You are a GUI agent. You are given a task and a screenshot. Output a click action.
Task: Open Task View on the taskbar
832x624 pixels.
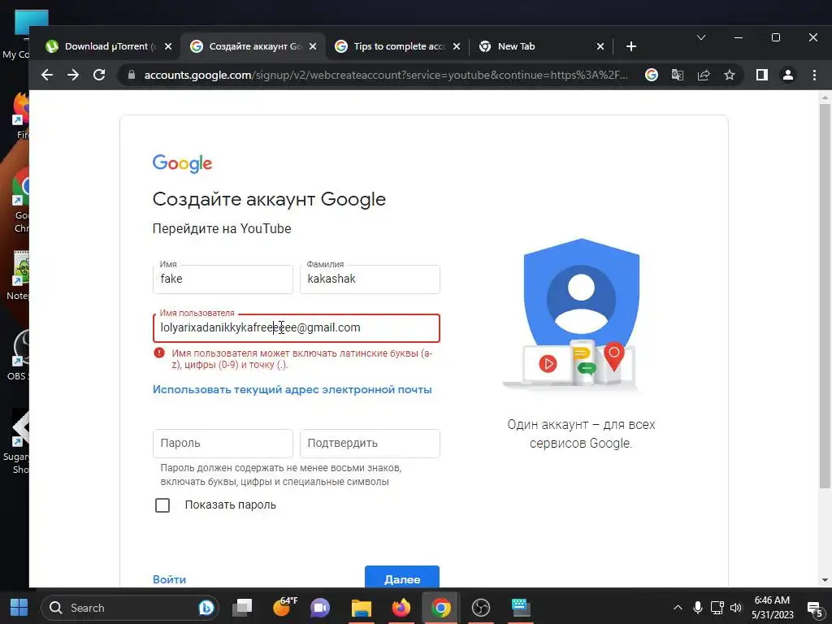point(242,608)
